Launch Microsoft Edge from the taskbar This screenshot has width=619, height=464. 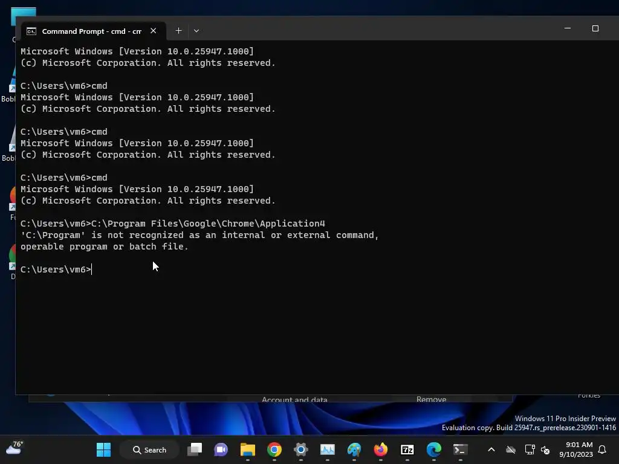pyautogui.click(x=434, y=449)
